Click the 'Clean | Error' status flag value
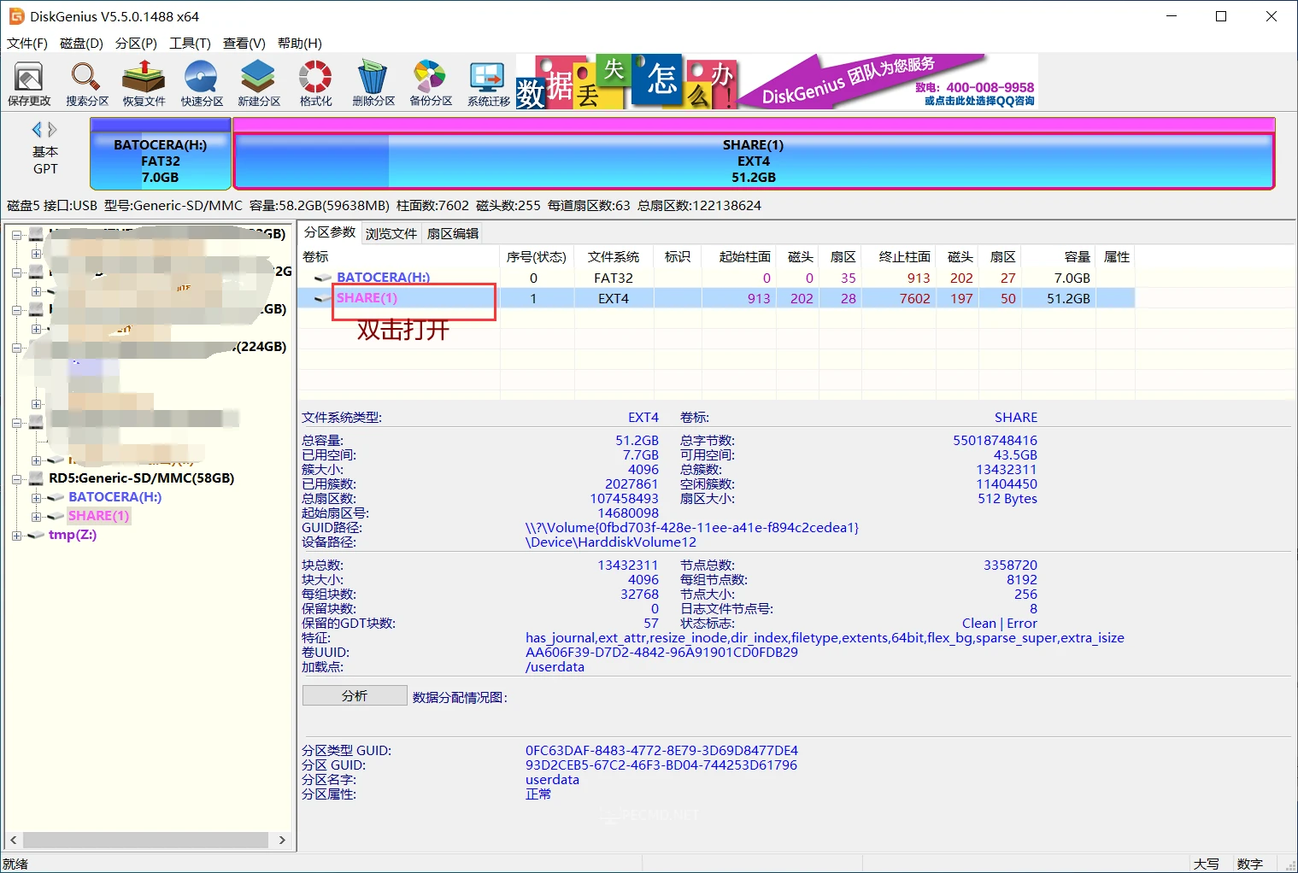This screenshot has width=1298, height=873. 999,624
